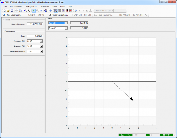177x138 pixels.
Task: Toggle probe calibration IMP OFF
Action: (x=87, y=15)
